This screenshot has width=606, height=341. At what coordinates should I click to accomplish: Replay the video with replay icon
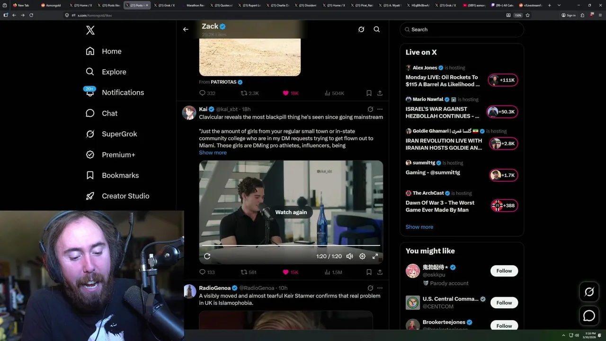point(207,256)
